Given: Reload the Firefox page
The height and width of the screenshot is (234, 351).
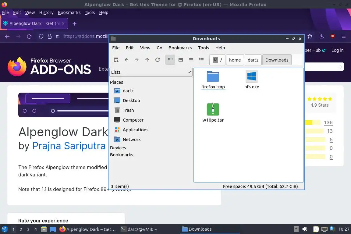Looking at the screenshot, I should click(29, 36).
